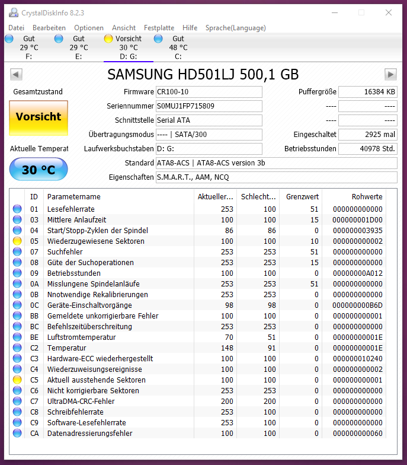This screenshot has height=465, width=407.
Task: Open the Festplatte menu
Action: click(159, 28)
